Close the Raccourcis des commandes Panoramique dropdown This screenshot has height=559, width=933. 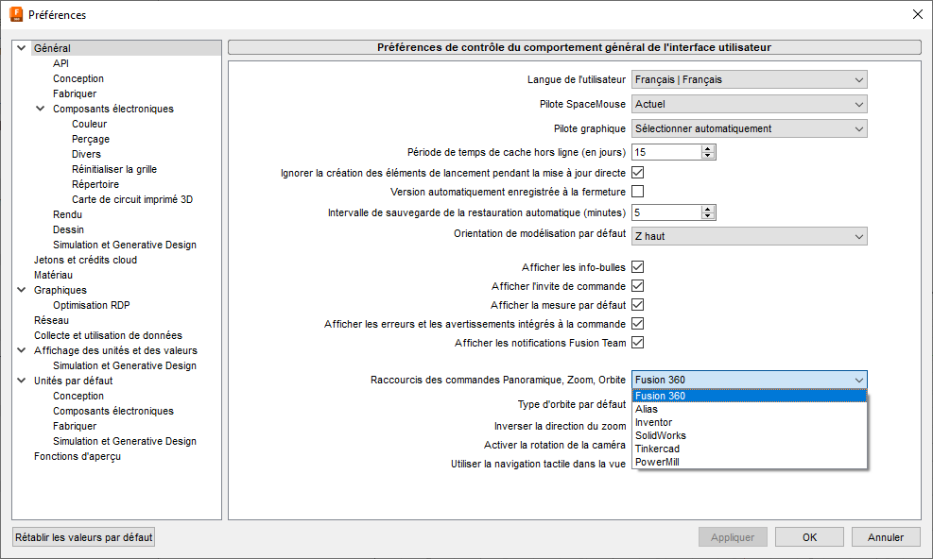pyautogui.click(x=749, y=380)
